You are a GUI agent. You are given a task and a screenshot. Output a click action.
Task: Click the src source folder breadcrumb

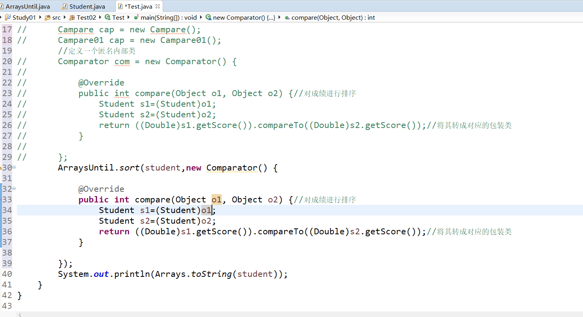coord(53,17)
